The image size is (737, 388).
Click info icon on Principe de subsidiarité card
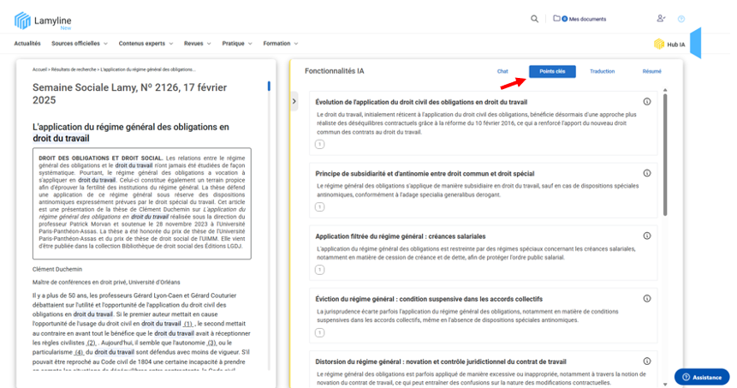click(x=647, y=173)
